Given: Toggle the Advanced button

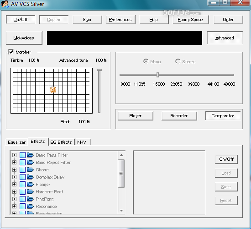Looking at the screenshot, I should point(225,38).
